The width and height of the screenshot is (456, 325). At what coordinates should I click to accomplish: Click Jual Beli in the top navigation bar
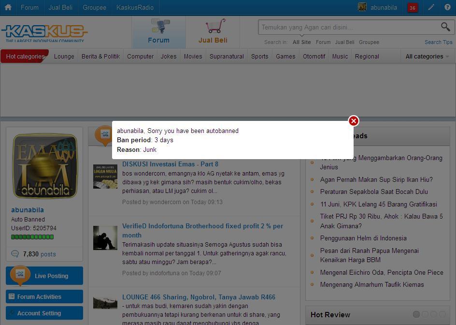click(x=60, y=7)
